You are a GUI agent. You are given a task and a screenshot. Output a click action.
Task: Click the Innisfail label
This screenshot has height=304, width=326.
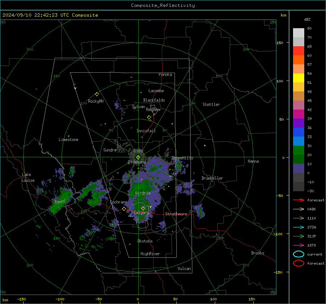pyautogui.click(x=146, y=131)
